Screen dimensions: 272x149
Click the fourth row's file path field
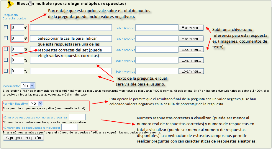pos(157,60)
